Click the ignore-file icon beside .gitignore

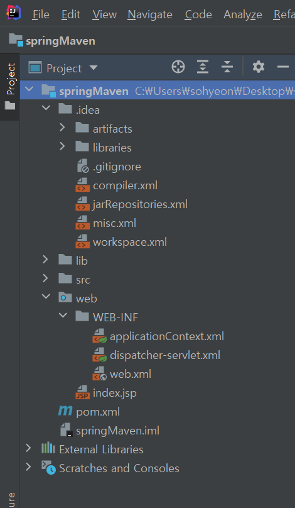82,166
